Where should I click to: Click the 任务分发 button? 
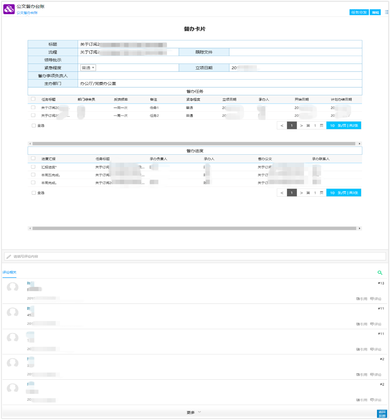coord(359,12)
